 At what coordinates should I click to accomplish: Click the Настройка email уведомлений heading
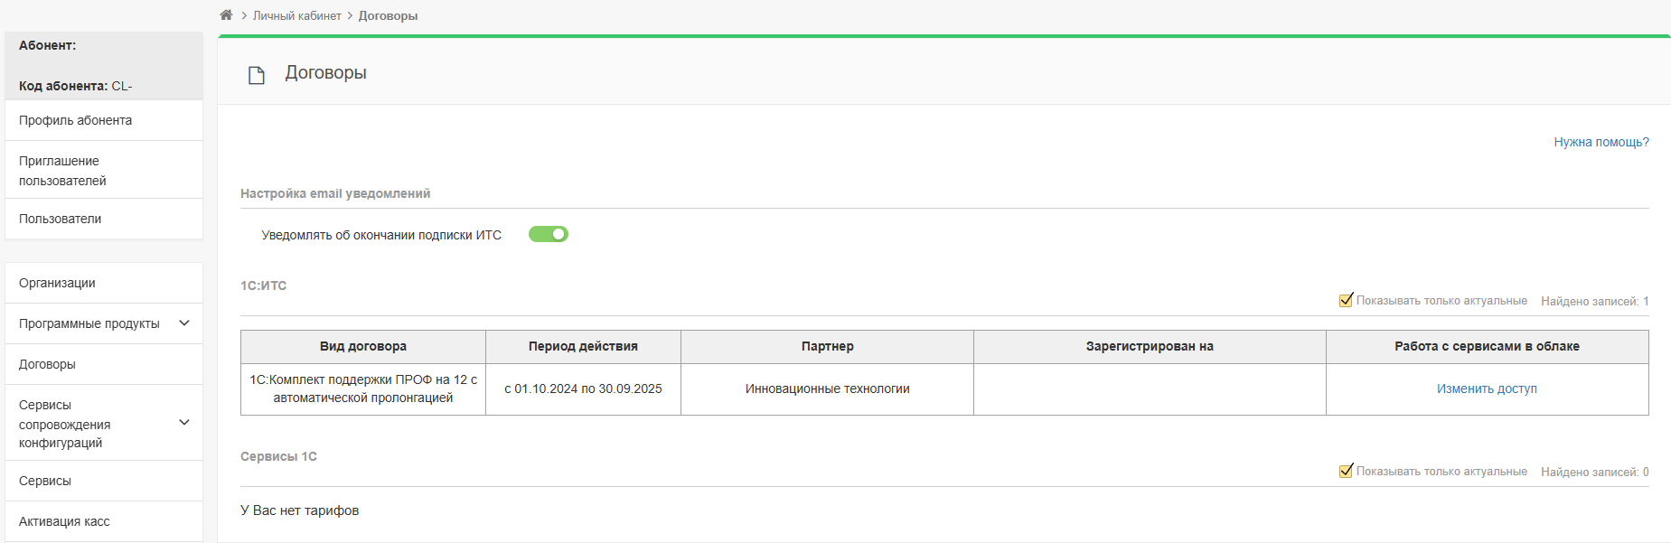(x=335, y=193)
